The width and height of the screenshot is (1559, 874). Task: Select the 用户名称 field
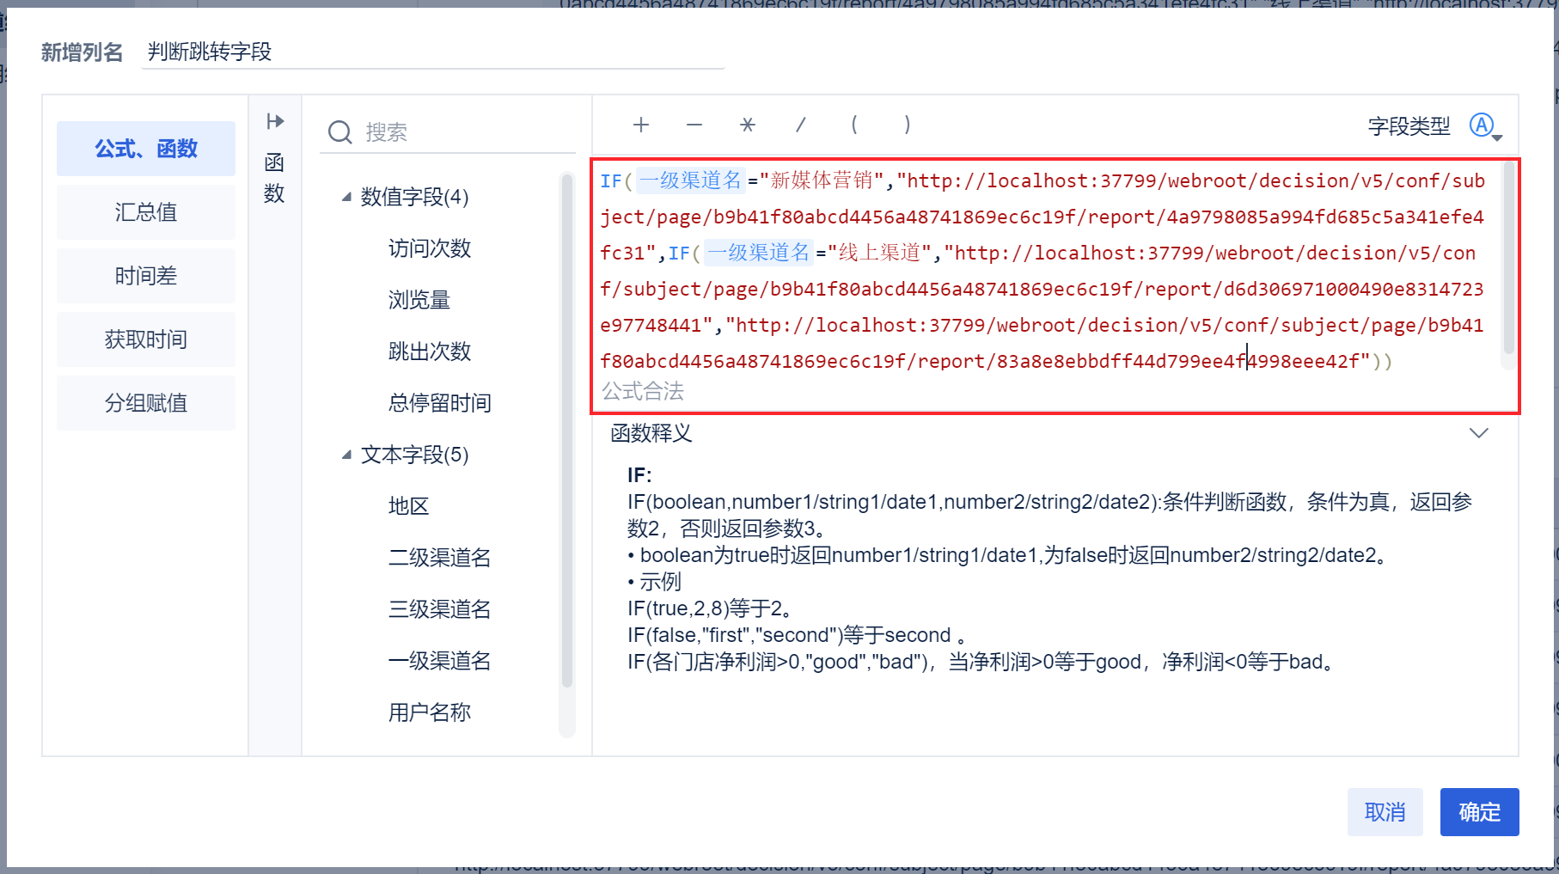pos(430,712)
